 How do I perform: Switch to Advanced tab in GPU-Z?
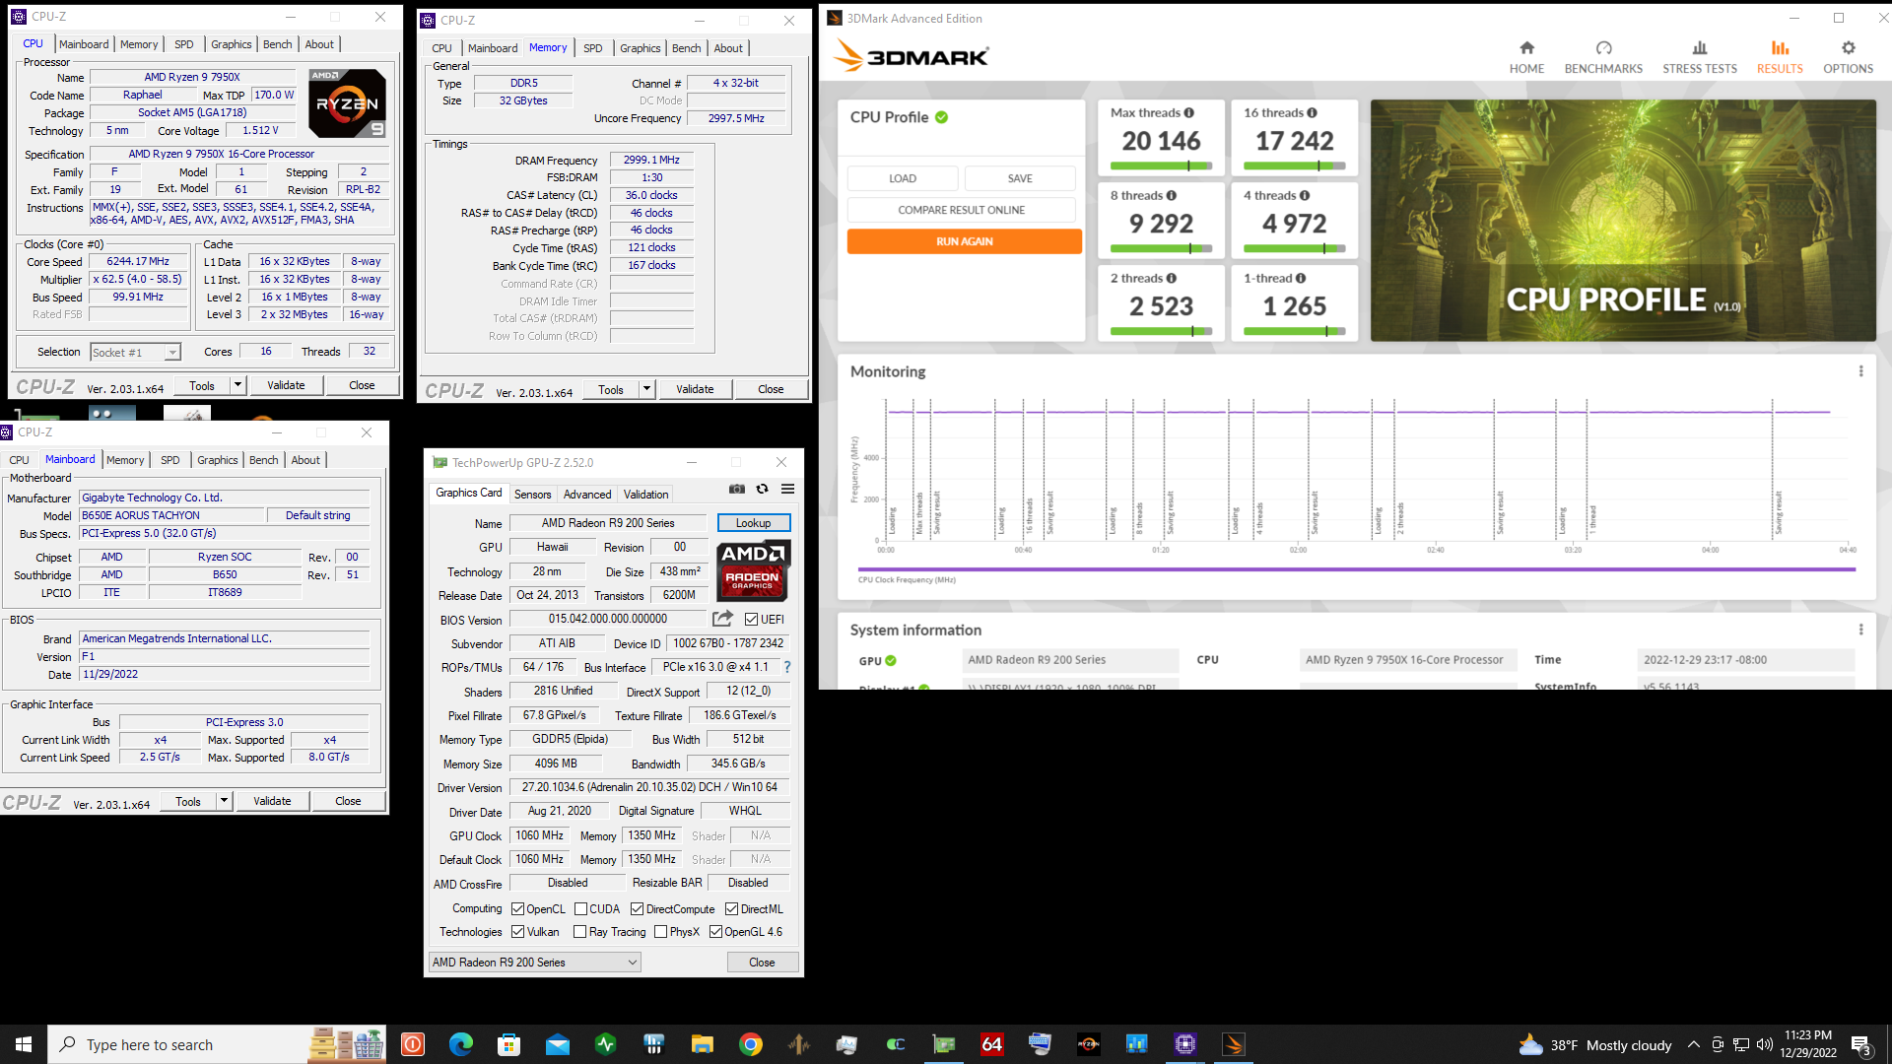[x=587, y=495]
